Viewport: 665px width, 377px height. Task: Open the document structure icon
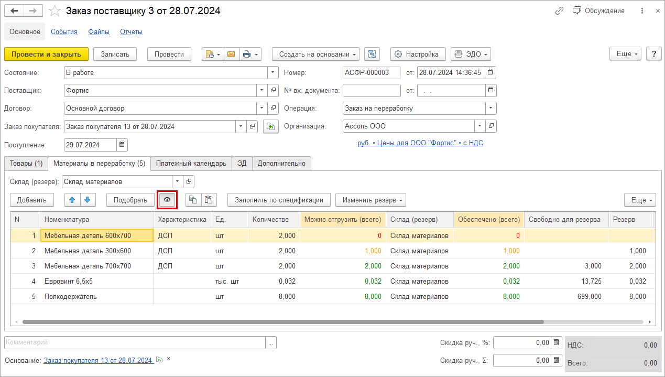point(372,54)
